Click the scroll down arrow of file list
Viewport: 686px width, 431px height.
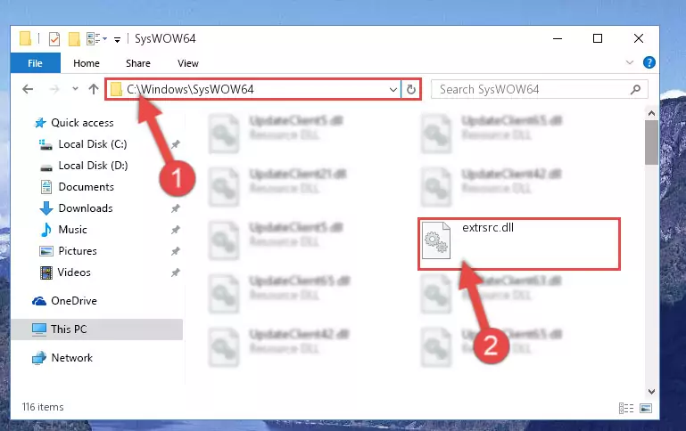(x=651, y=392)
